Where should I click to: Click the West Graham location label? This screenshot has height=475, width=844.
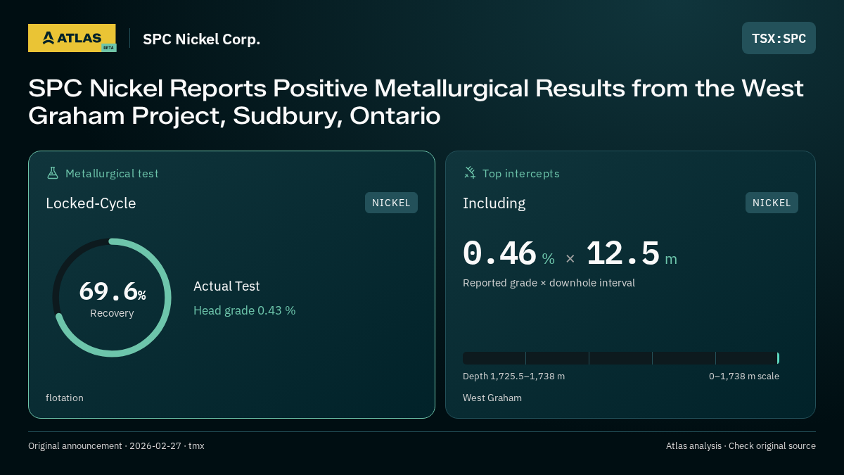coord(492,398)
